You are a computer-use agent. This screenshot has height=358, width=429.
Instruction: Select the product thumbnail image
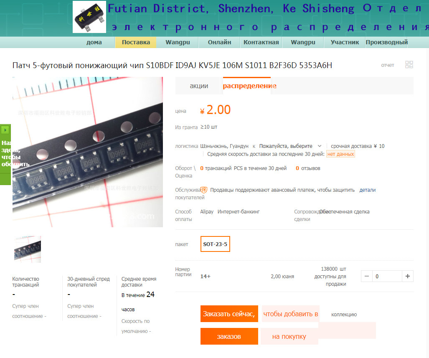pyautogui.click(x=27, y=249)
